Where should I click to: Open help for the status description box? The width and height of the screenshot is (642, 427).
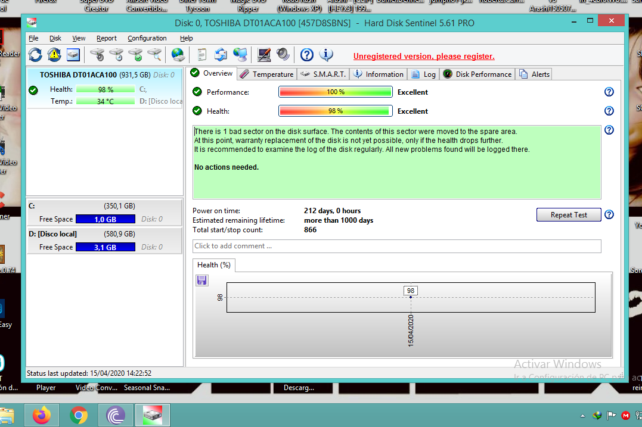(609, 130)
